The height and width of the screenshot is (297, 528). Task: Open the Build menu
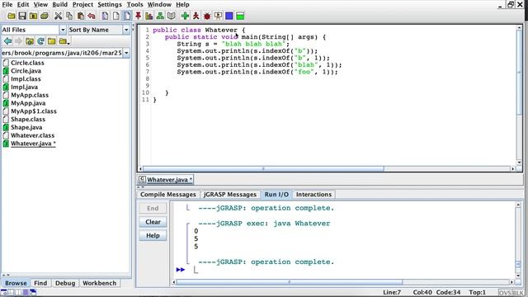pos(60,4)
